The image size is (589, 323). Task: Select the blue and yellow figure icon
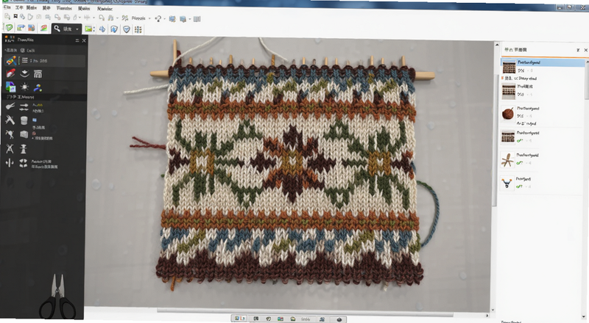click(38, 87)
